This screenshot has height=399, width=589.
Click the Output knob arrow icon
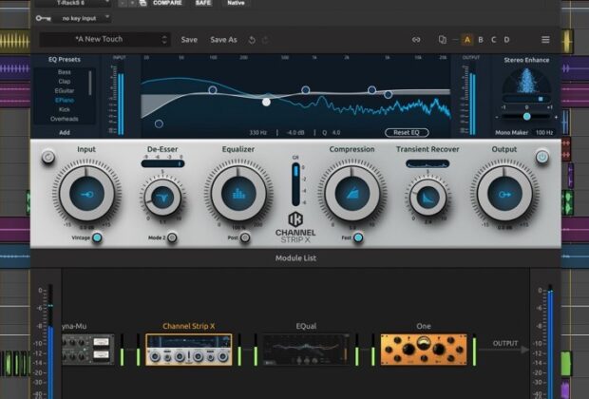(x=504, y=194)
